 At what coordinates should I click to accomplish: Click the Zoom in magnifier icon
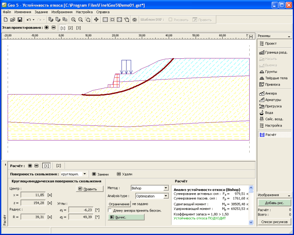73,20
